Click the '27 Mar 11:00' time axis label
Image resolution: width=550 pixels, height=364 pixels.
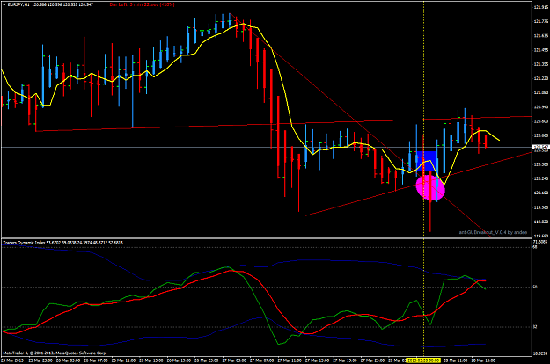[290, 360]
